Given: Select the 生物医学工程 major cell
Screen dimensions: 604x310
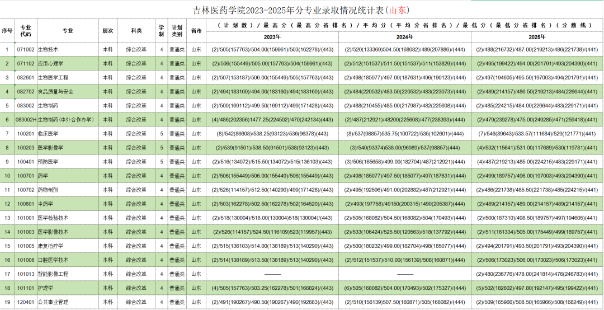Looking at the screenshot, I should [68, 77].
